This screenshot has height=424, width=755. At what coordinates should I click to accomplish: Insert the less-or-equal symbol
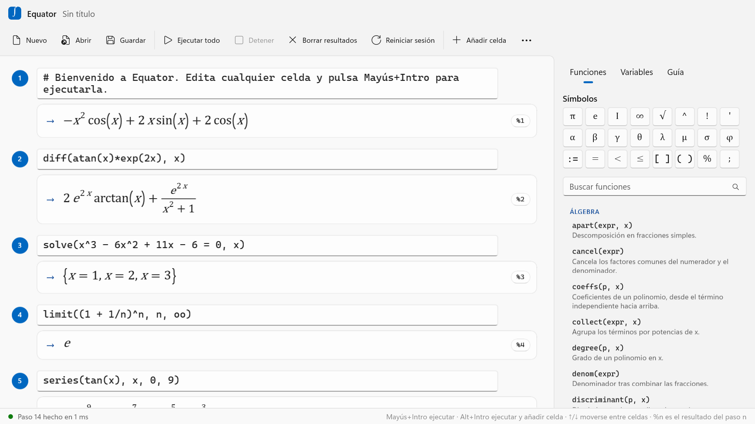pyautogui.click(x=640, y=159)
